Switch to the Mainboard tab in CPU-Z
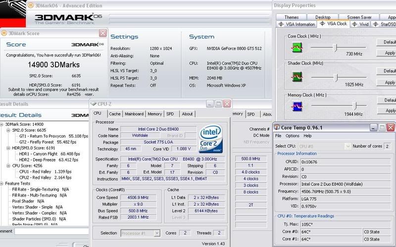 [134, 114]
